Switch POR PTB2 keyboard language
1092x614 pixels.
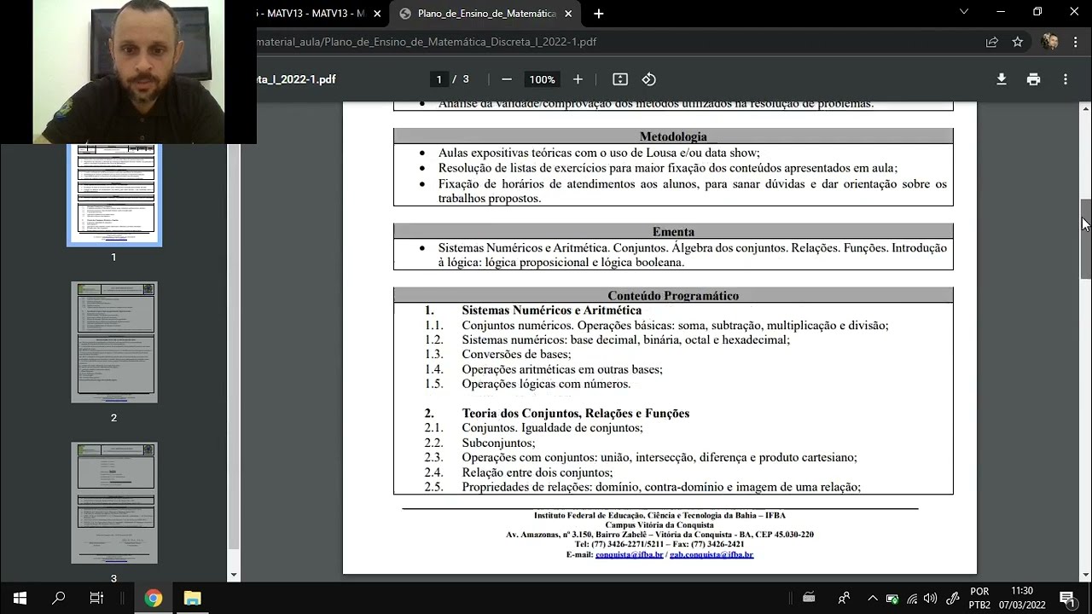click(980, 598)
